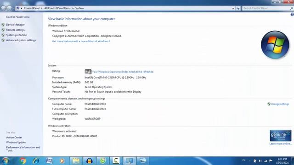The image size is (294, 165).
Task: Open Action Center flag tray icon
Action: point(271,161)
